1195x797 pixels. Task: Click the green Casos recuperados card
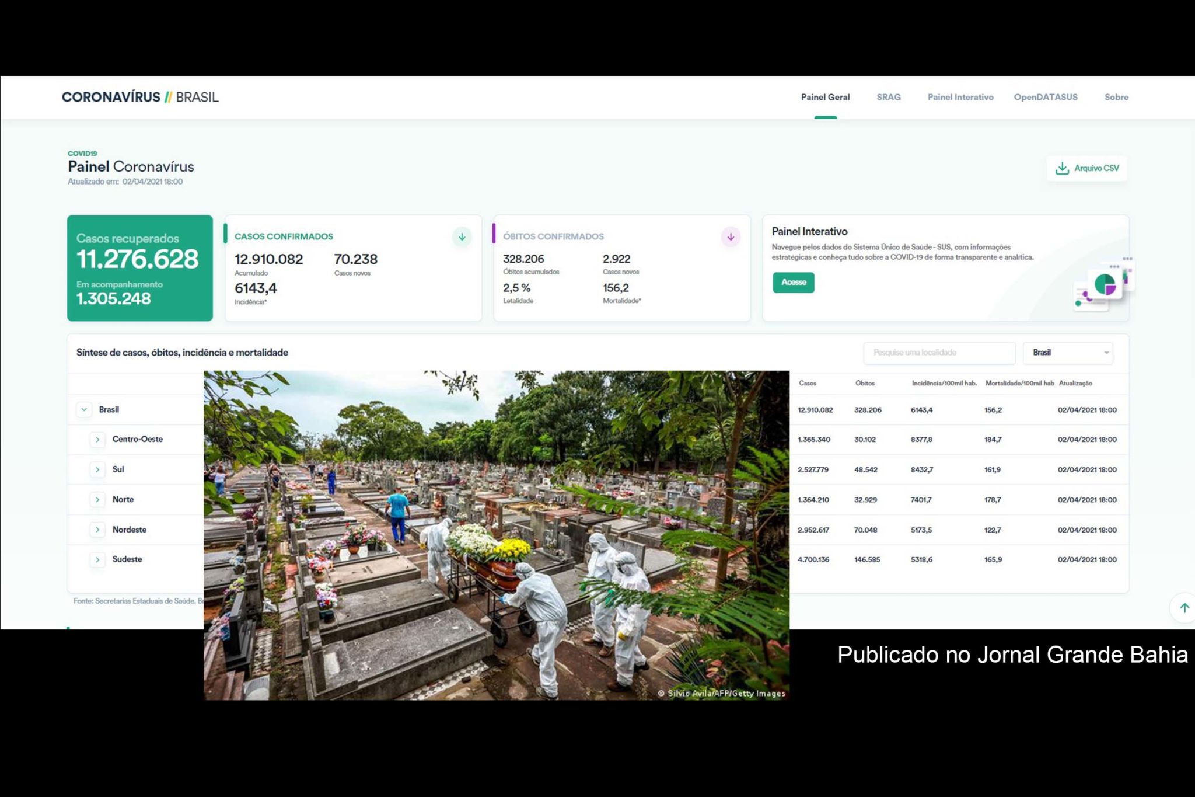139,267
